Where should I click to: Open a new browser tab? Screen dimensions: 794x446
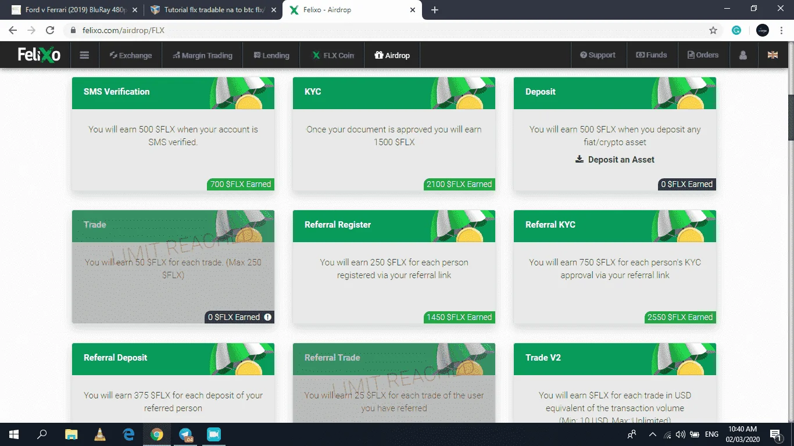[435, 10]
